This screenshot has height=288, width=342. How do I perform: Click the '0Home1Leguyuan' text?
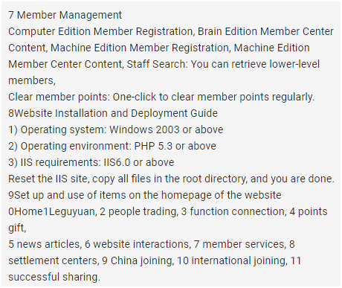(x=52, y=211)
